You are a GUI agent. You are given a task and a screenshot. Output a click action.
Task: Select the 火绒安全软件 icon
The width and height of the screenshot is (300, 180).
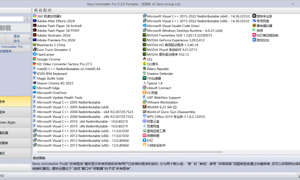(x=144, y=145)
